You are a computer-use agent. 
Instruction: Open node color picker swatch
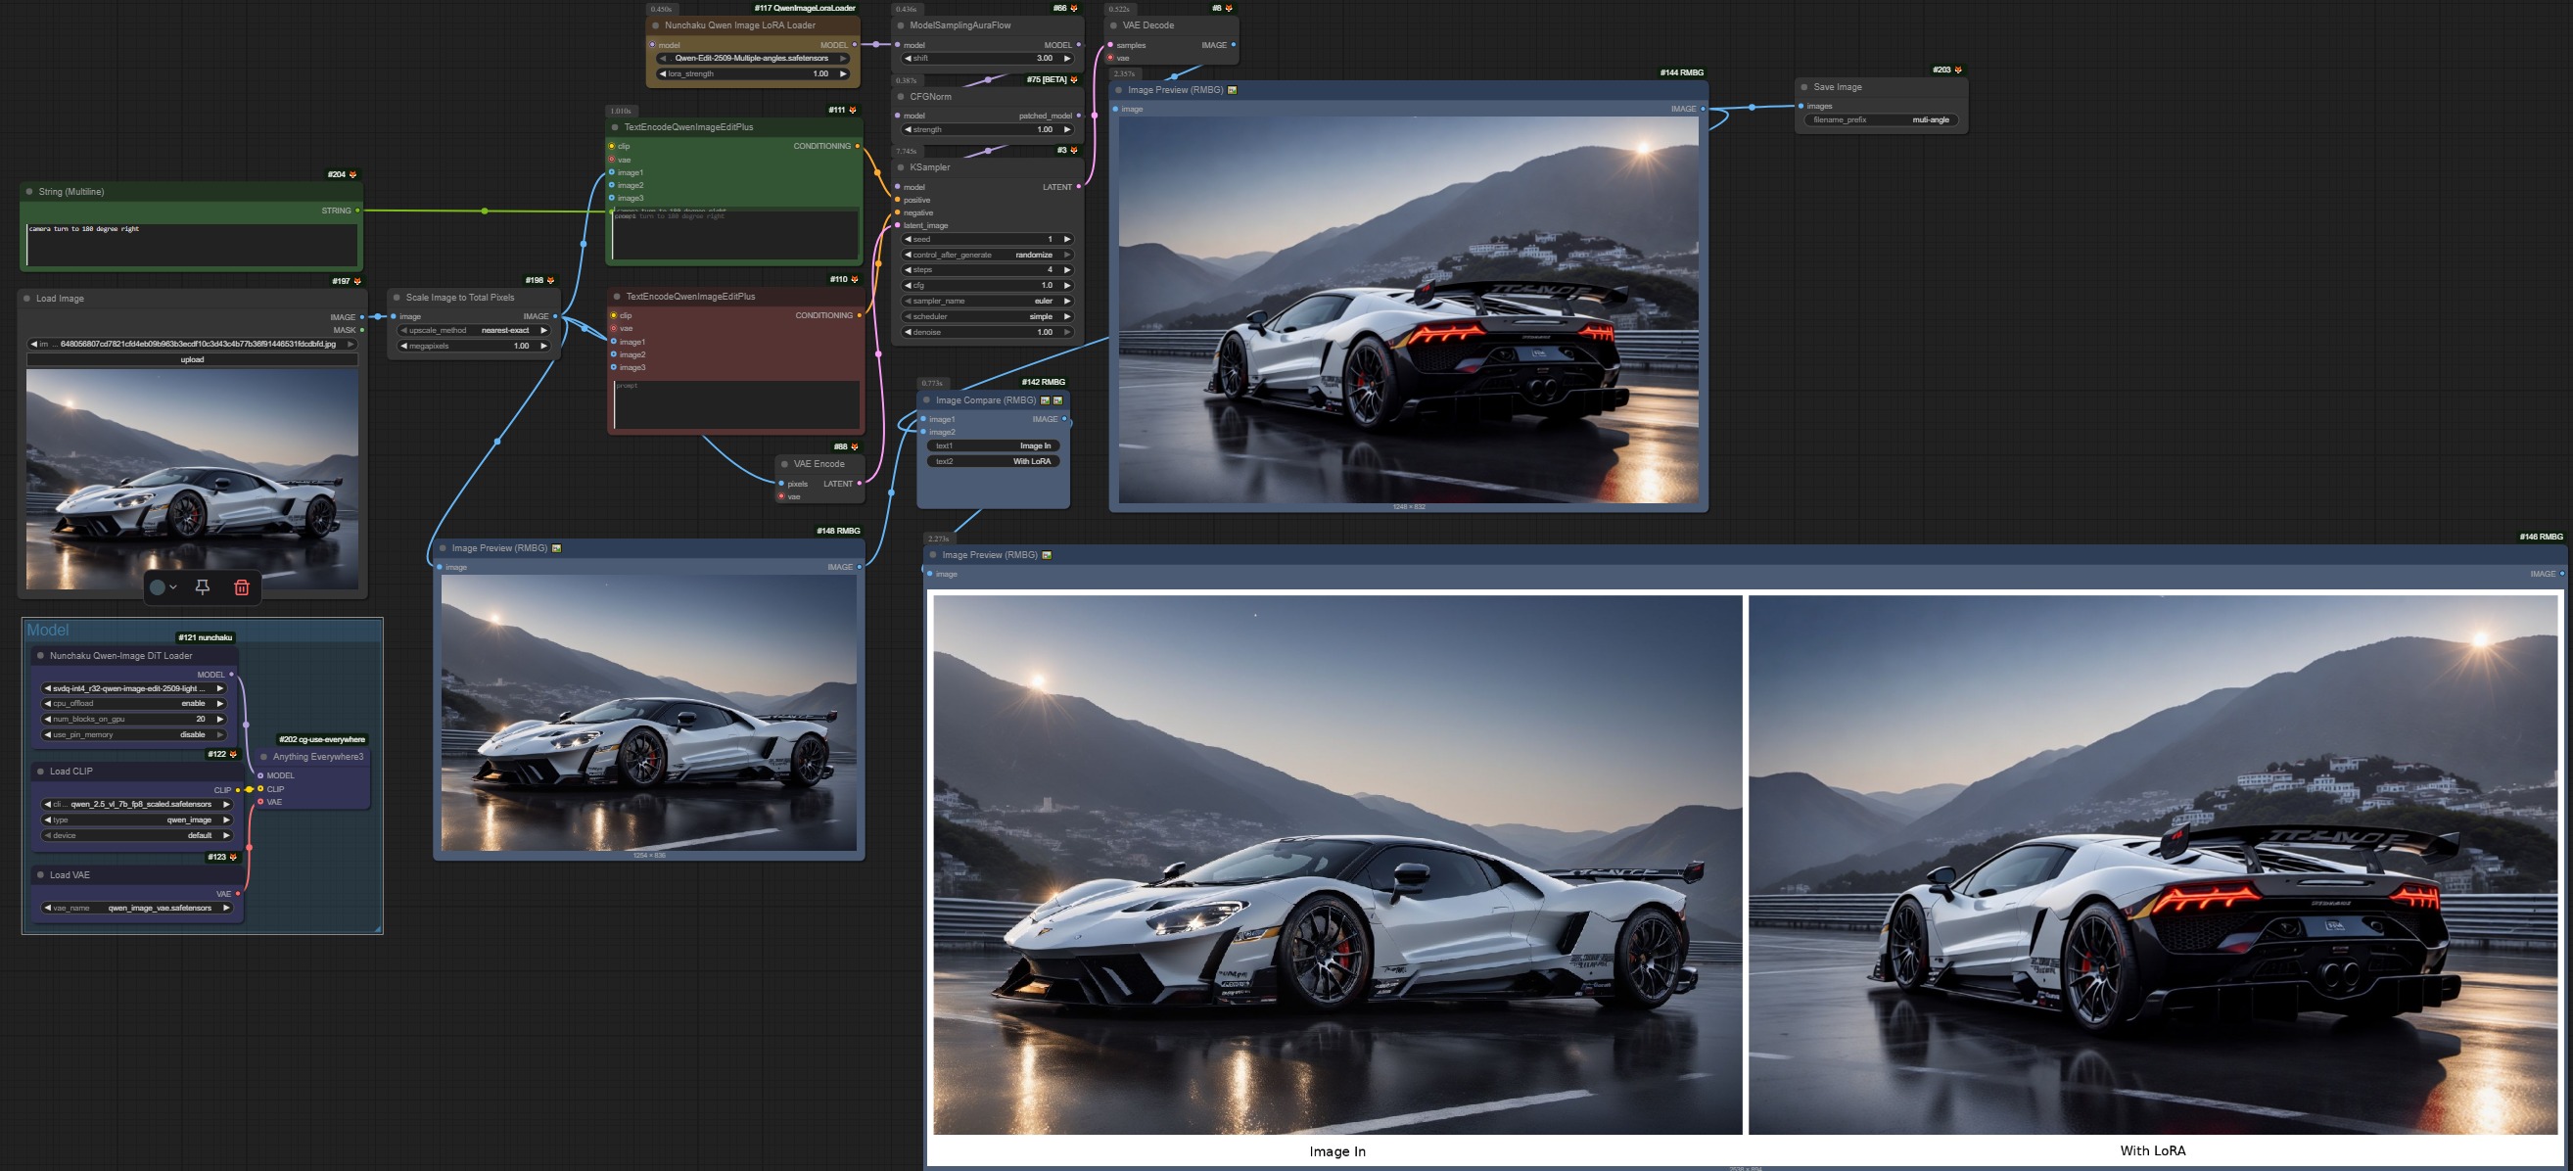click(158, 587)
